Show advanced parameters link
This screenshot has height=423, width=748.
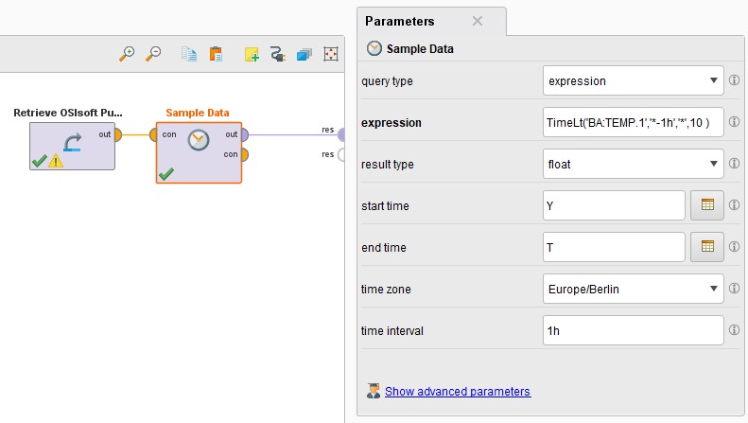(458, 391)
